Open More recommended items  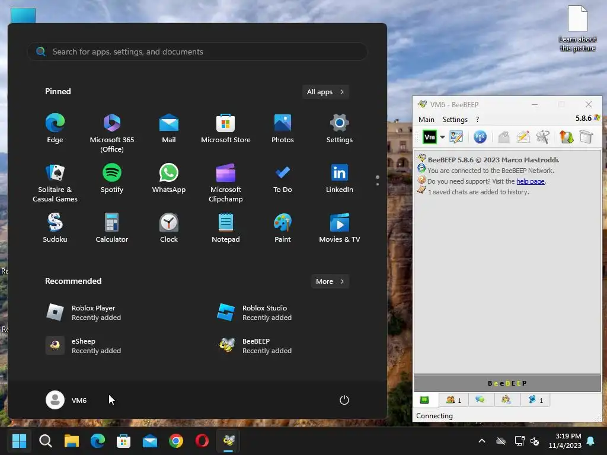click(x=330, y=281)
